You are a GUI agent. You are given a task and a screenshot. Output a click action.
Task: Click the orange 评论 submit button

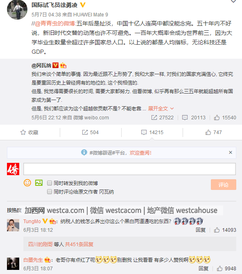[x=223, y=185]
